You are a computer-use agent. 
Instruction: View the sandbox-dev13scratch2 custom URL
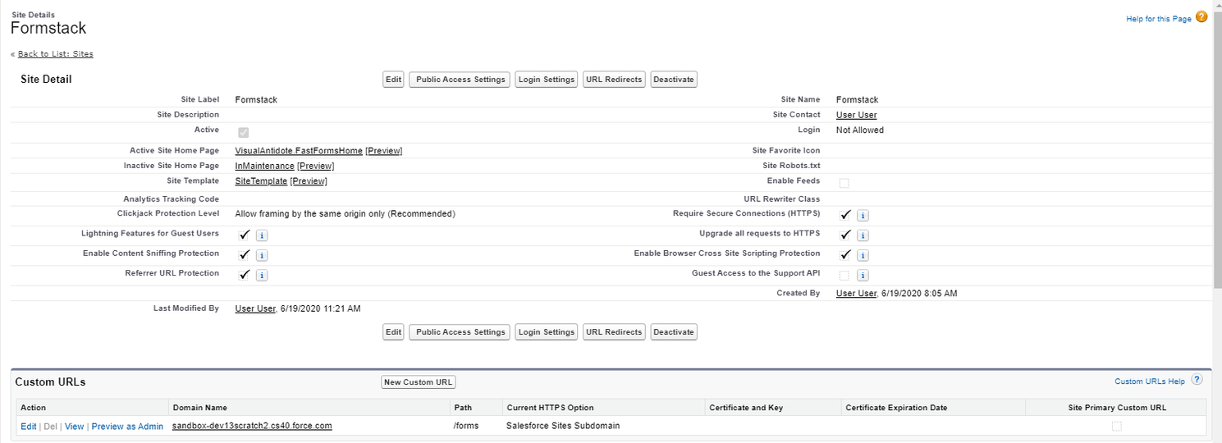click(74, 427)
